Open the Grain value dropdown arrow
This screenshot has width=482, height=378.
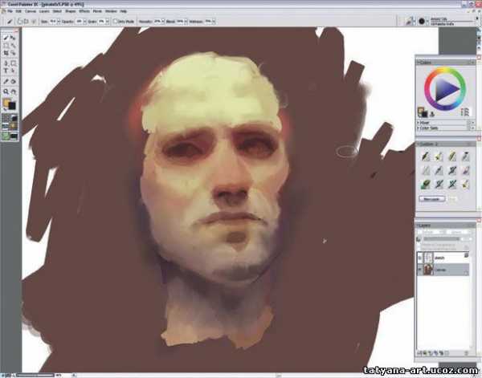pyautogui.click(x=108, y=22)
